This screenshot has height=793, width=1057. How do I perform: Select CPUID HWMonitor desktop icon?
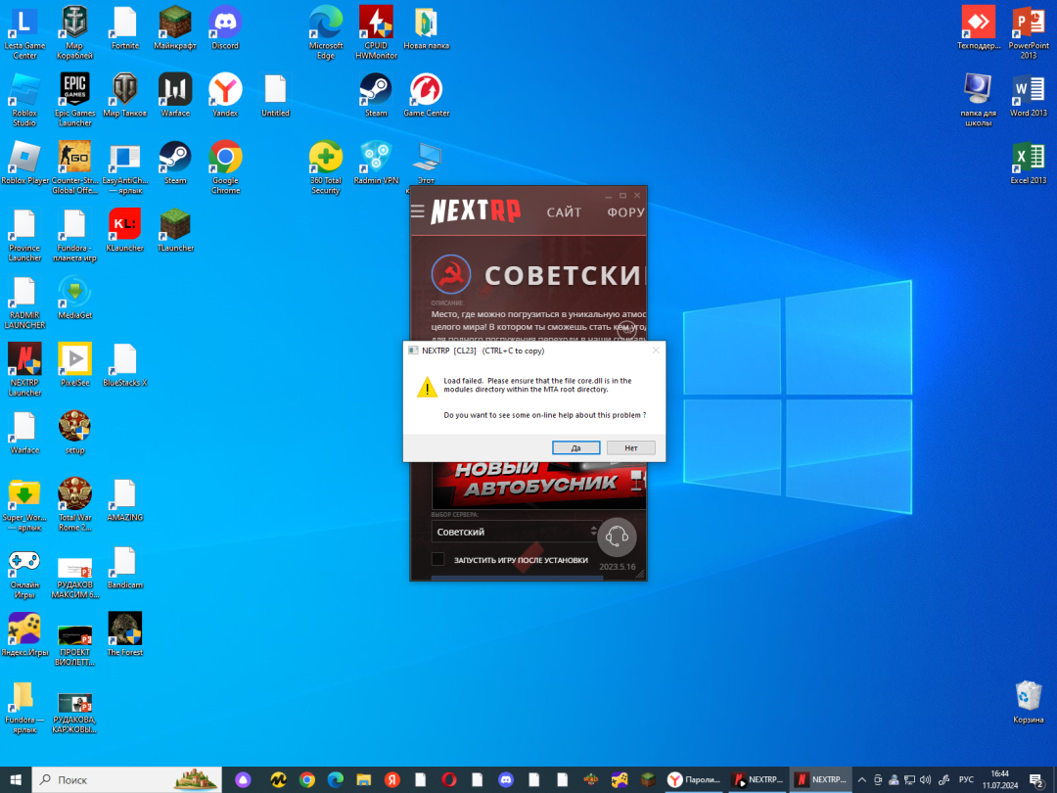tap(376, 31)
